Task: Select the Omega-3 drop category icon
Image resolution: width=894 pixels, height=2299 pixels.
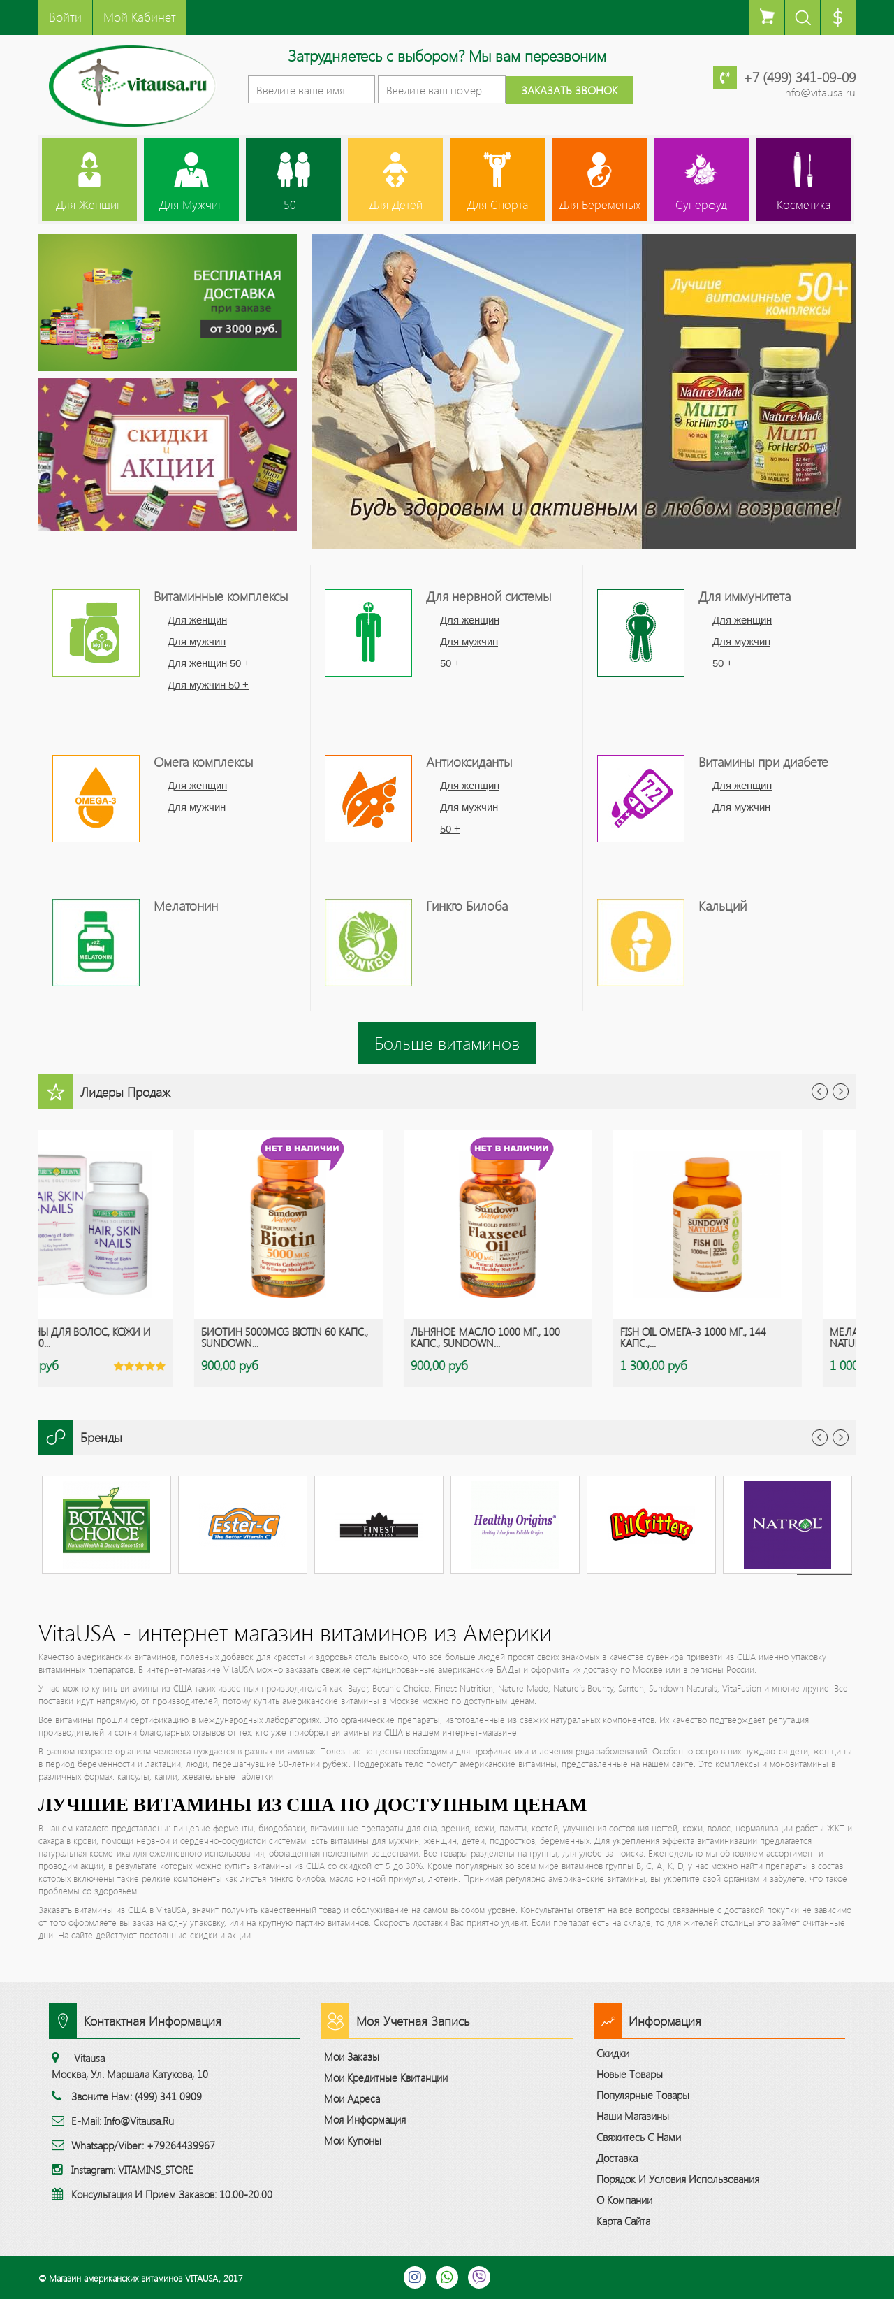Action: [96, 798]
